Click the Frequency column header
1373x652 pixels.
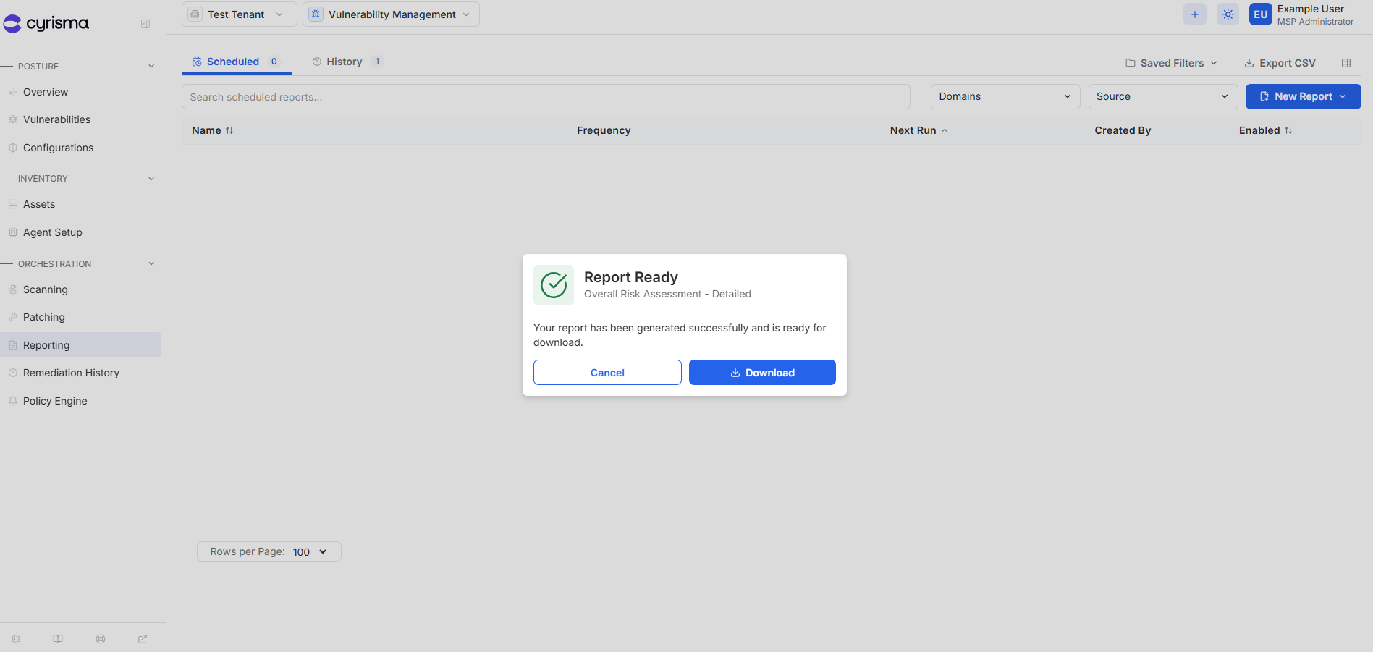[604, 130]
